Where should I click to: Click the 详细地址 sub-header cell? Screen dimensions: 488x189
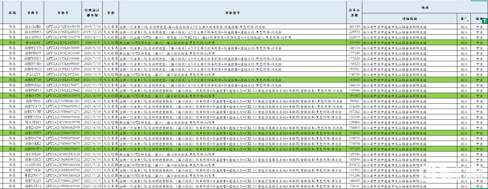[410, 19]
